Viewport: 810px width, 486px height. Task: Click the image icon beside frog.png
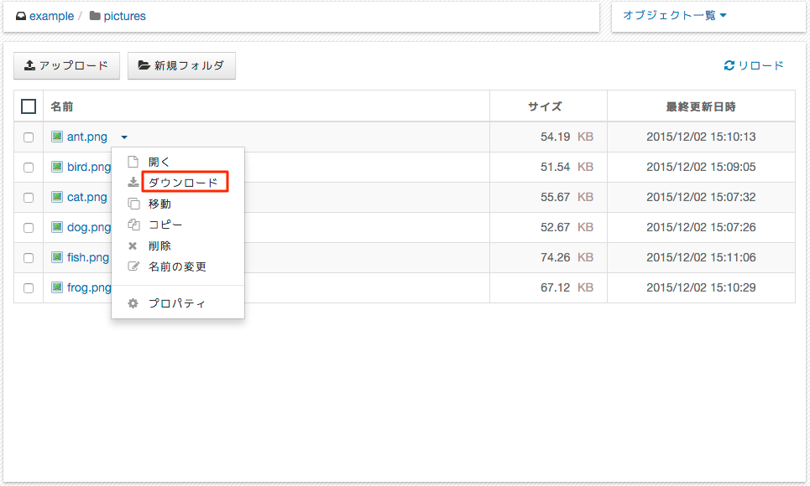point(57,287)
